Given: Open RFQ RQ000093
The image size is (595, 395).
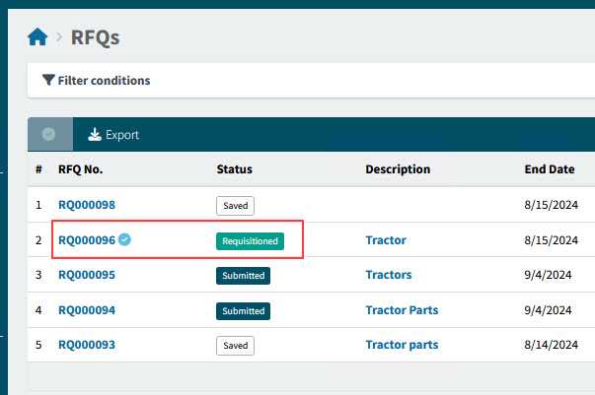Looking at the screenshot, I should [x=87, y=345].
